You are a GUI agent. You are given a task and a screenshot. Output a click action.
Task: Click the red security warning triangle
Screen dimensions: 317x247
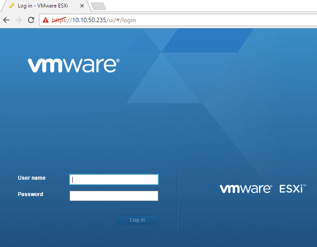coord(46,20)
